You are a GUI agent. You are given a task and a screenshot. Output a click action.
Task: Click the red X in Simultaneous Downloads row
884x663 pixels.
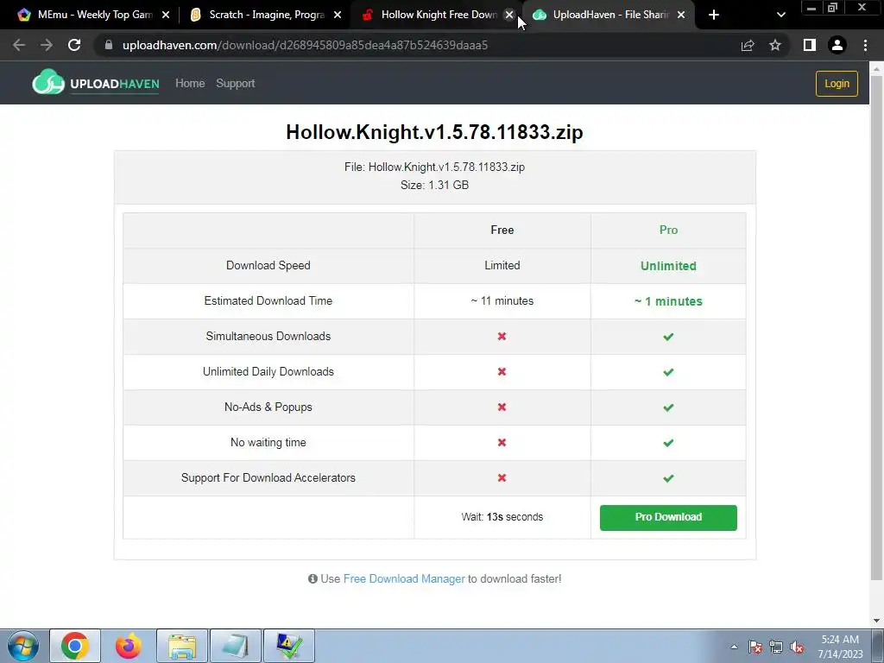pos(502,336)
